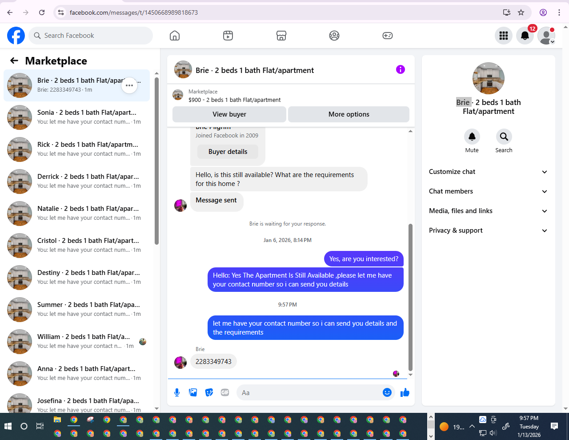Open the Facebook logo home link
Screen dimensions: 569x440
(x=16, y=36)
